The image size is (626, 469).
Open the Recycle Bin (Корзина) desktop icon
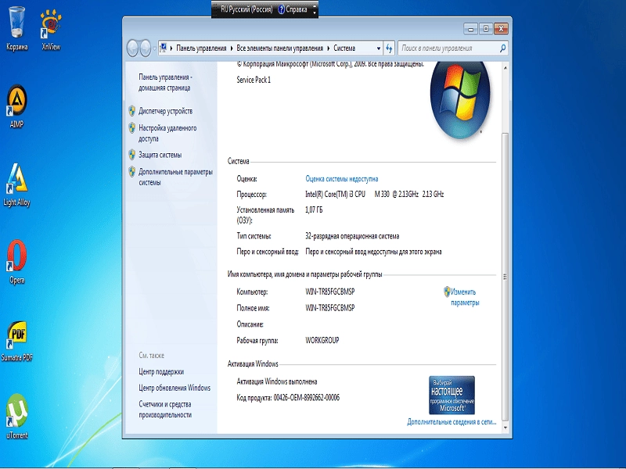point(16,28)
